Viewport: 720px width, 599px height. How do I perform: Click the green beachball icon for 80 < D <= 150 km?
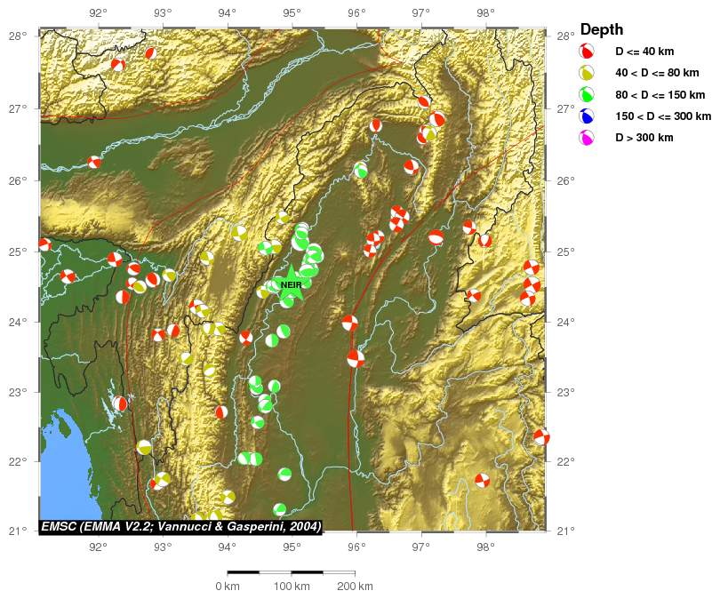587,94
